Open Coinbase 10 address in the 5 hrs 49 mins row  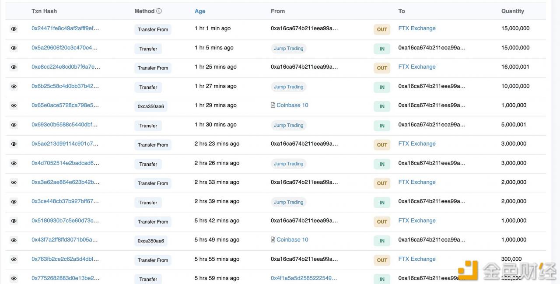tap(292, 240)
